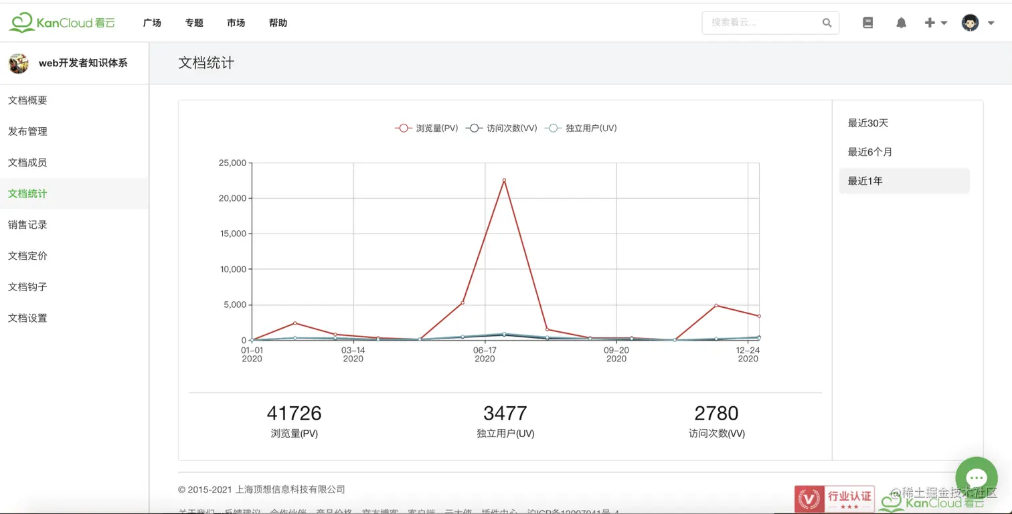The height and width of the screenshot is (514, 1012).
Task: Click the 行业认证 certification badge
Action: (x=835, y=499)
